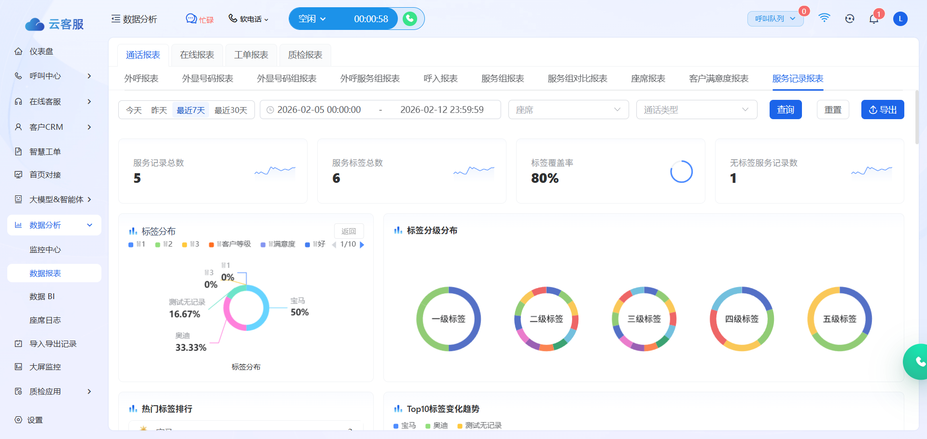
Task: Toggle the 满意度 legend series
Action: click(x=278, y=244)
